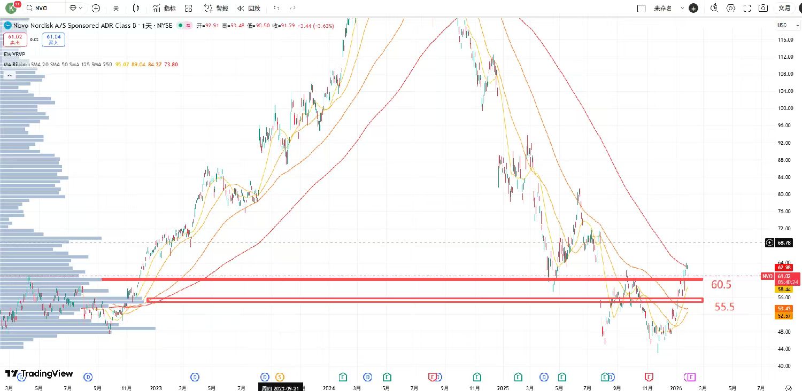The image size is (802, 391).
Task: Expand the chevron next to 未命名
Action: coord(683,8)
